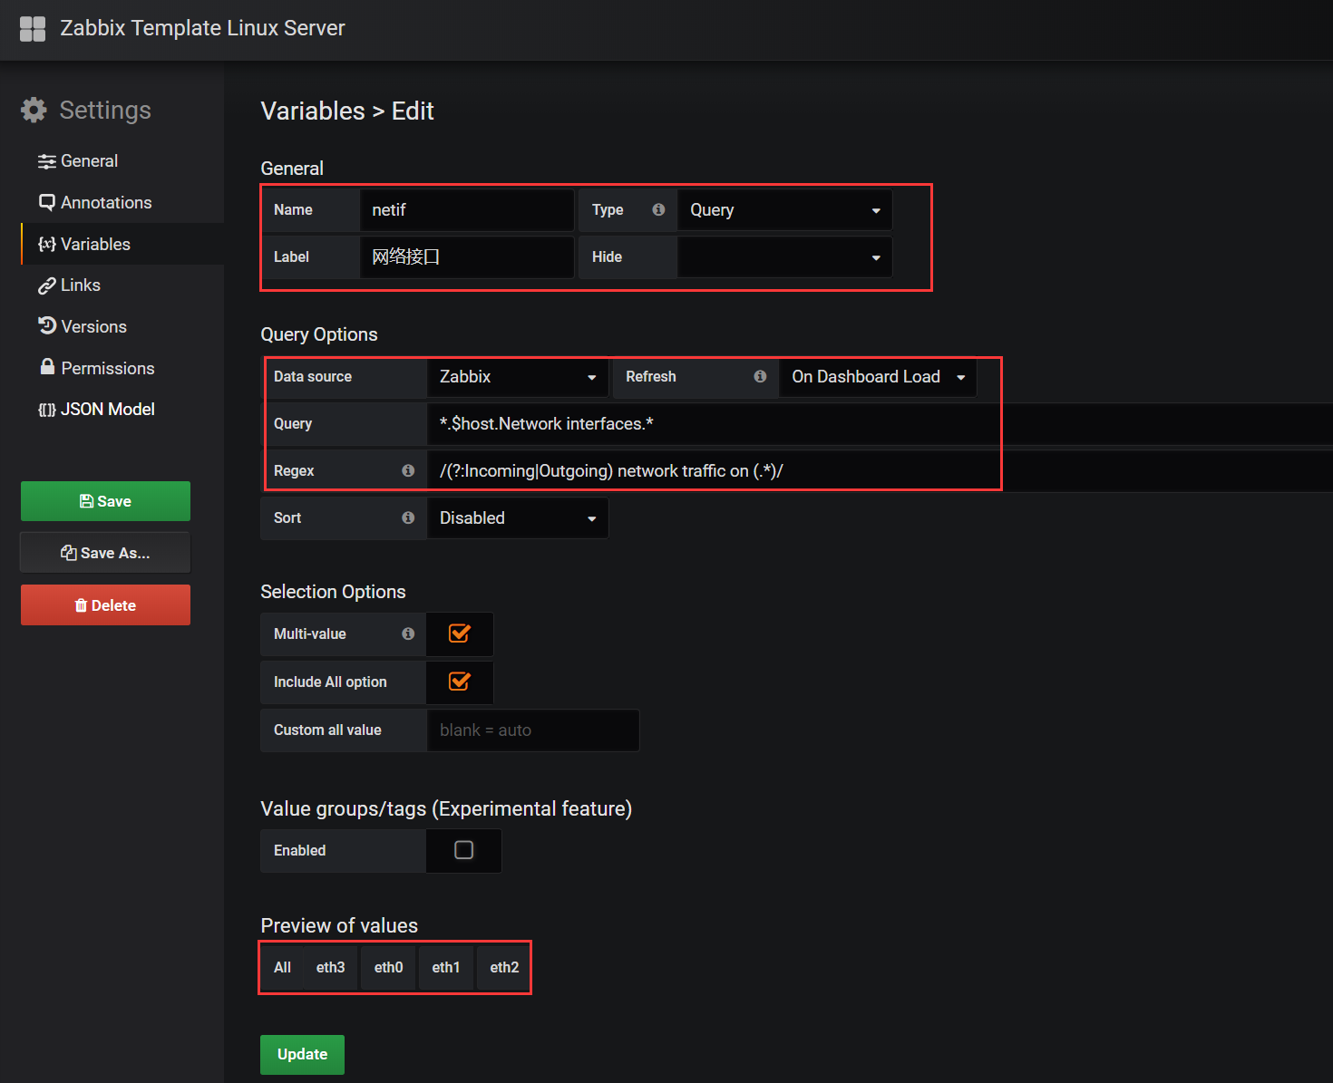
Task: Click the Grafana dashboard grid icon
Action: click(x=33, y=29)
